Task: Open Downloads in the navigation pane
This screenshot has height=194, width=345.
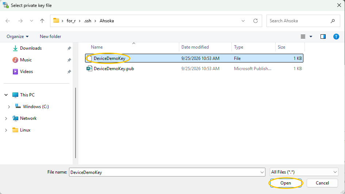Action: 31,48
